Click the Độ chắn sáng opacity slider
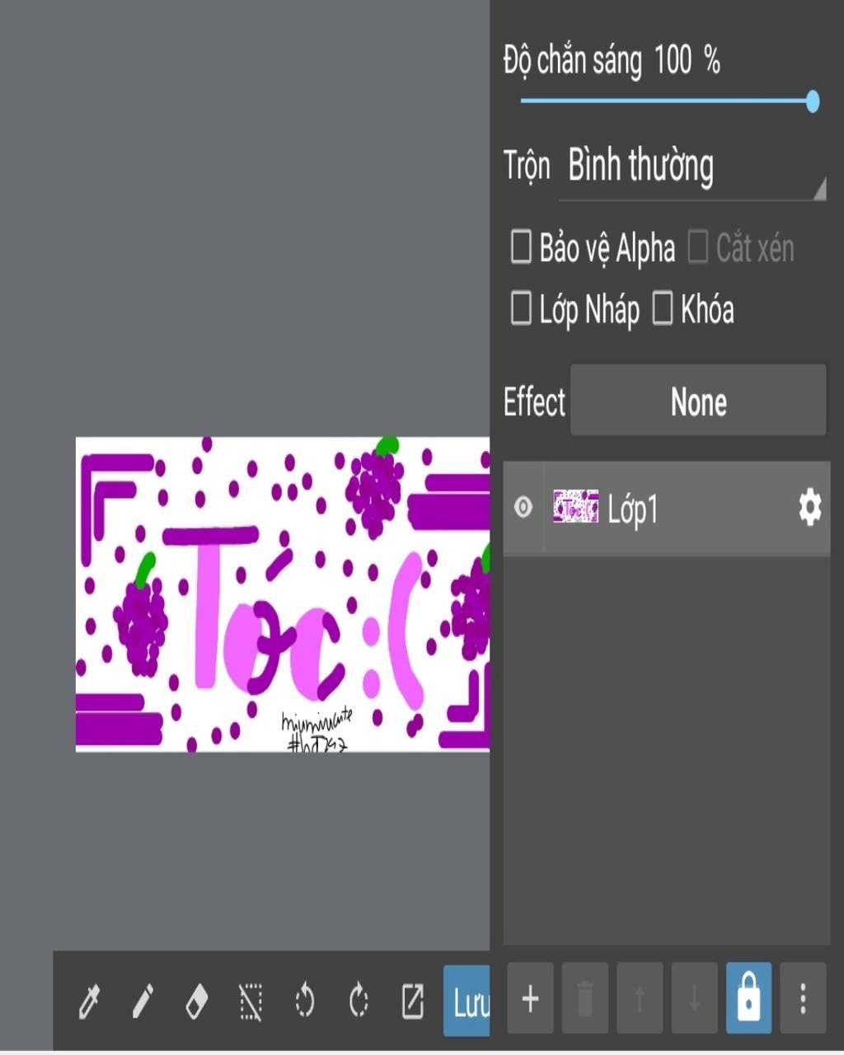 (x=668, y=101)
